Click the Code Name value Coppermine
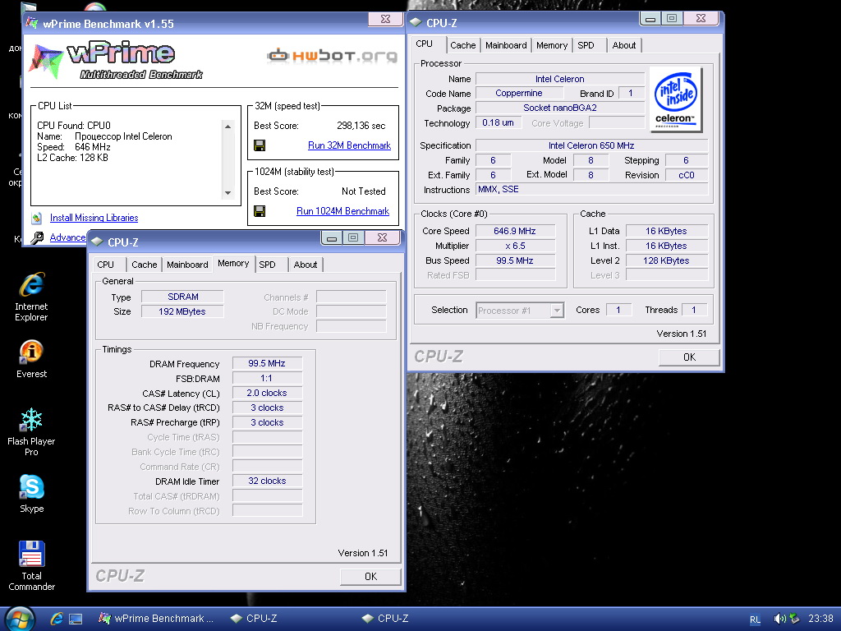841x631 pixels. [519, 94]
